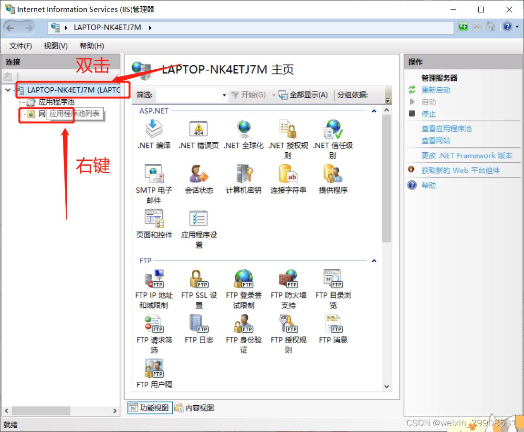Open FTP 授权规则 icon
Screen dimensions: 524x432
click(288, 324)
